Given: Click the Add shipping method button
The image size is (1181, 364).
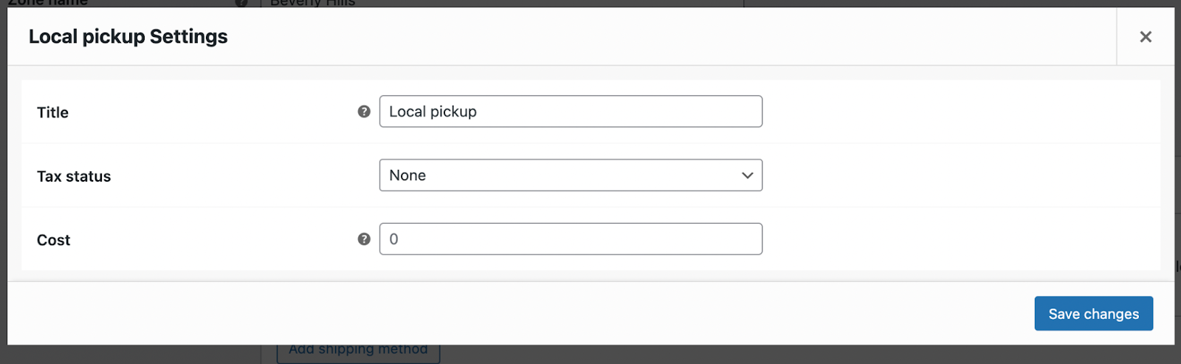Looking at the screenshot, I should click(x=358, y=352).
